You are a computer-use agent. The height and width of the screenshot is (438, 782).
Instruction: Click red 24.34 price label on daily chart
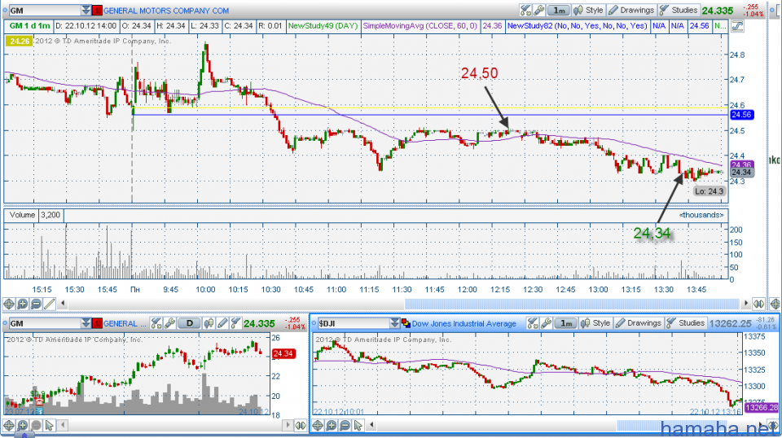click(x=283, y=354)
